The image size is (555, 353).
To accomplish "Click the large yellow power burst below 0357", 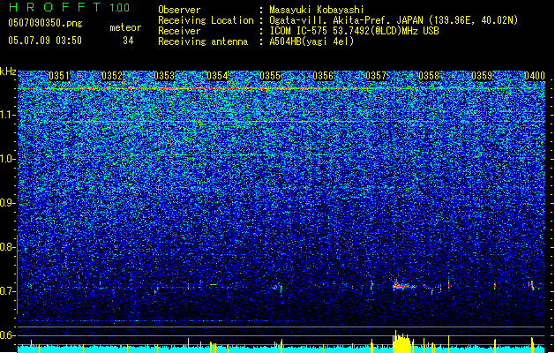I will pyautogui.click(x=402, y=342).
